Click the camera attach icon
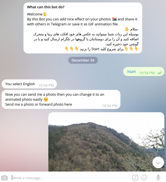Viewport: 166px width, 182px height. point(4,178)
